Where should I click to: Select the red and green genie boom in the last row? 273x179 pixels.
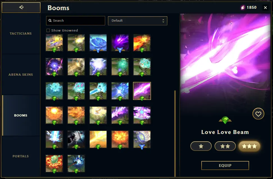tap(54, 164)
